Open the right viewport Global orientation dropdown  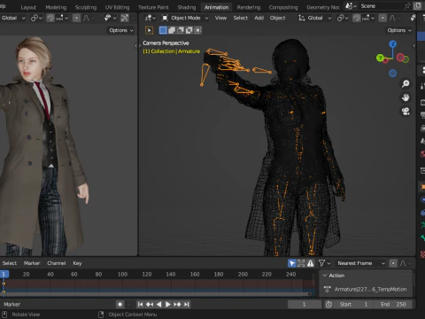coord(314,19)
